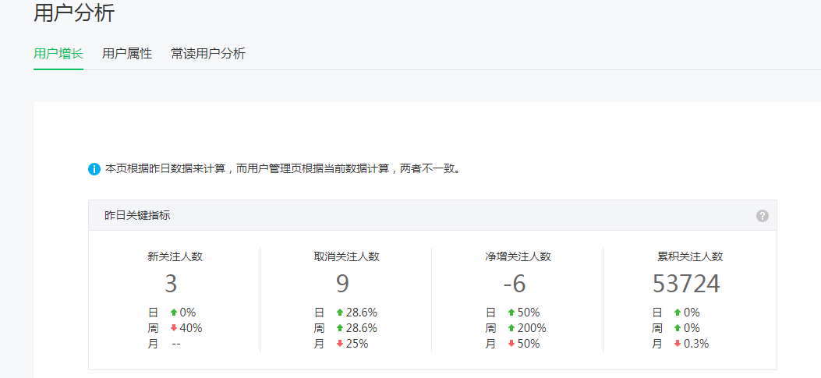Click green up arrow for 新关注人数 daily 0%

click(x=174, y=313)
